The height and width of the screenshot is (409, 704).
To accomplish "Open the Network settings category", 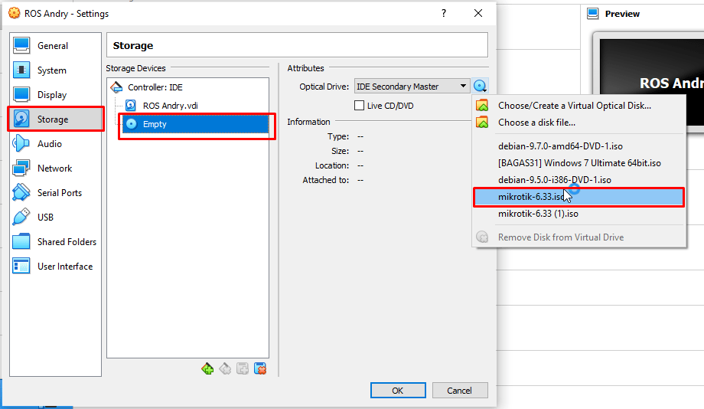I will 54,169.
